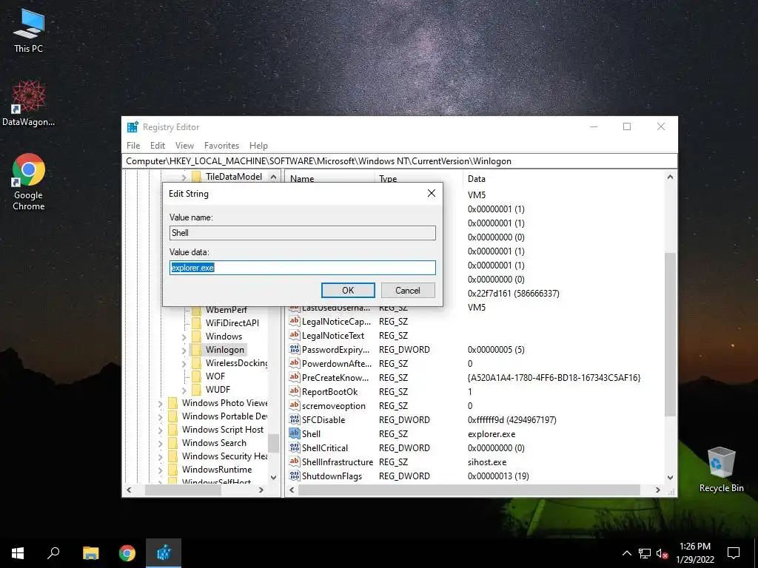Open the network tray icon
758x568 pixels.
[645, 553]
